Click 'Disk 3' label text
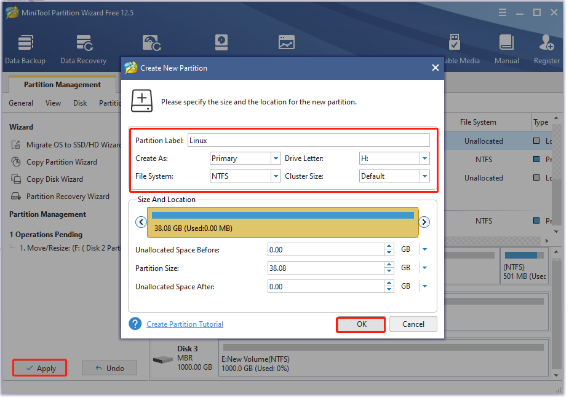The image size is (569, 398). tap(188, 349)
